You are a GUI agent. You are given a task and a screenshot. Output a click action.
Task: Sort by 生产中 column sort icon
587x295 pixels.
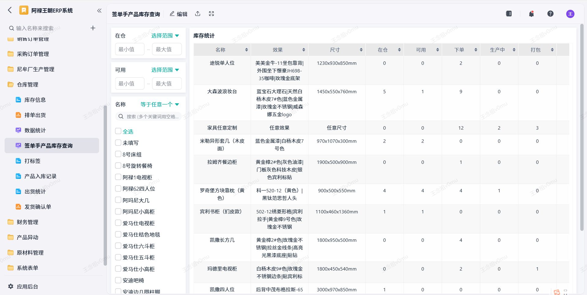click(x=514, y=50)
